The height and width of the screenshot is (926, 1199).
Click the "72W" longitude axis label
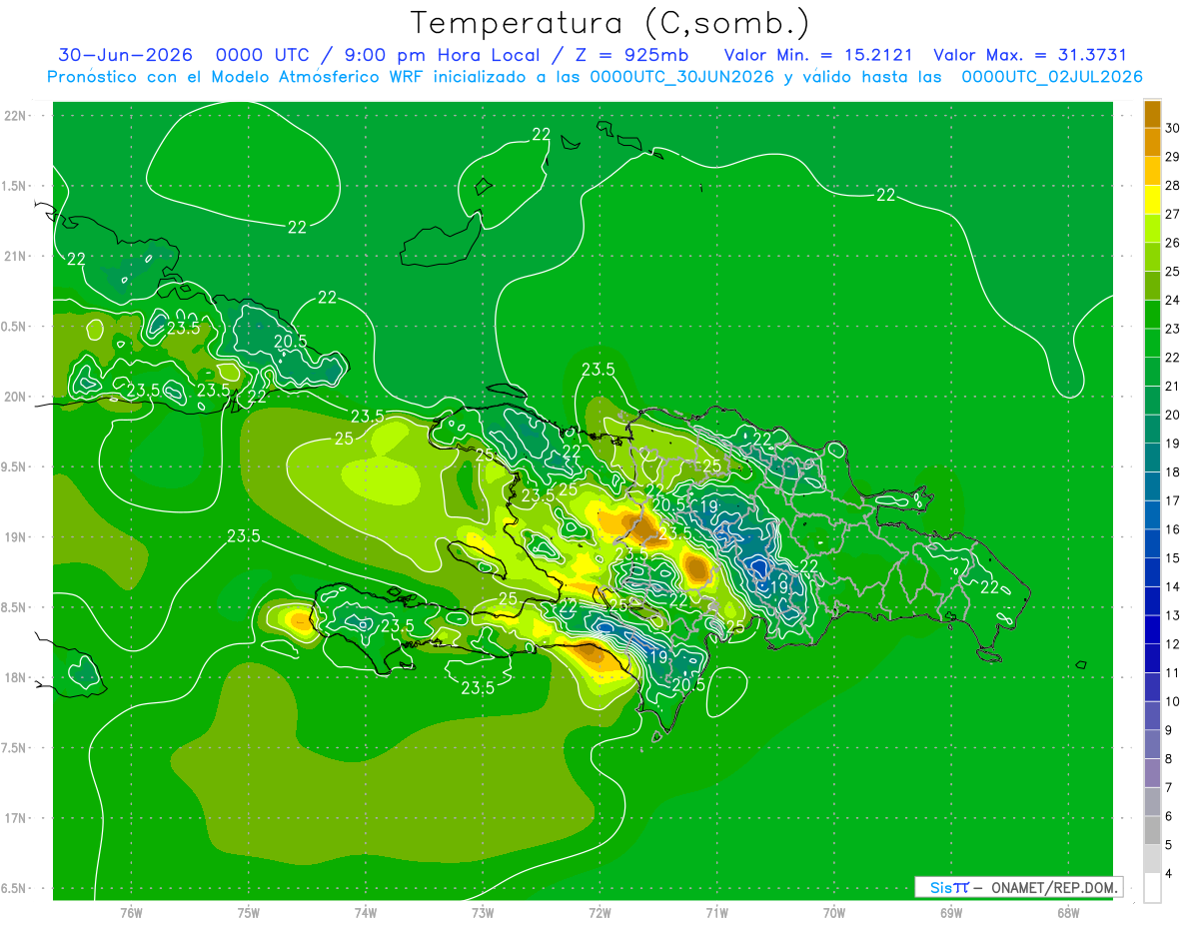point(599,912)
